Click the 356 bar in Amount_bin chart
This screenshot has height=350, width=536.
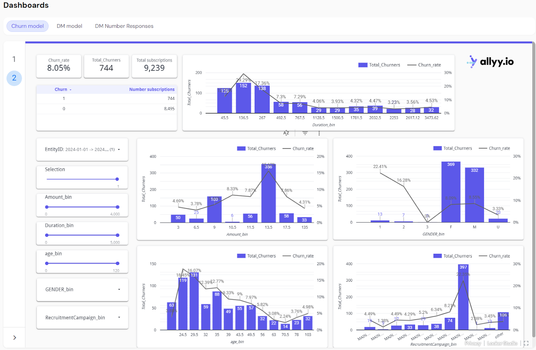pos(268,193)
